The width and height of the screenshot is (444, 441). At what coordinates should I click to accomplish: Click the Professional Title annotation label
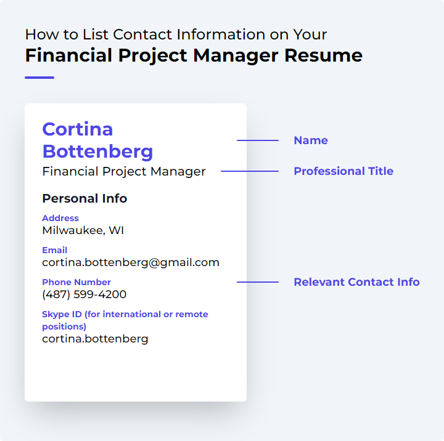pos(343,171)
